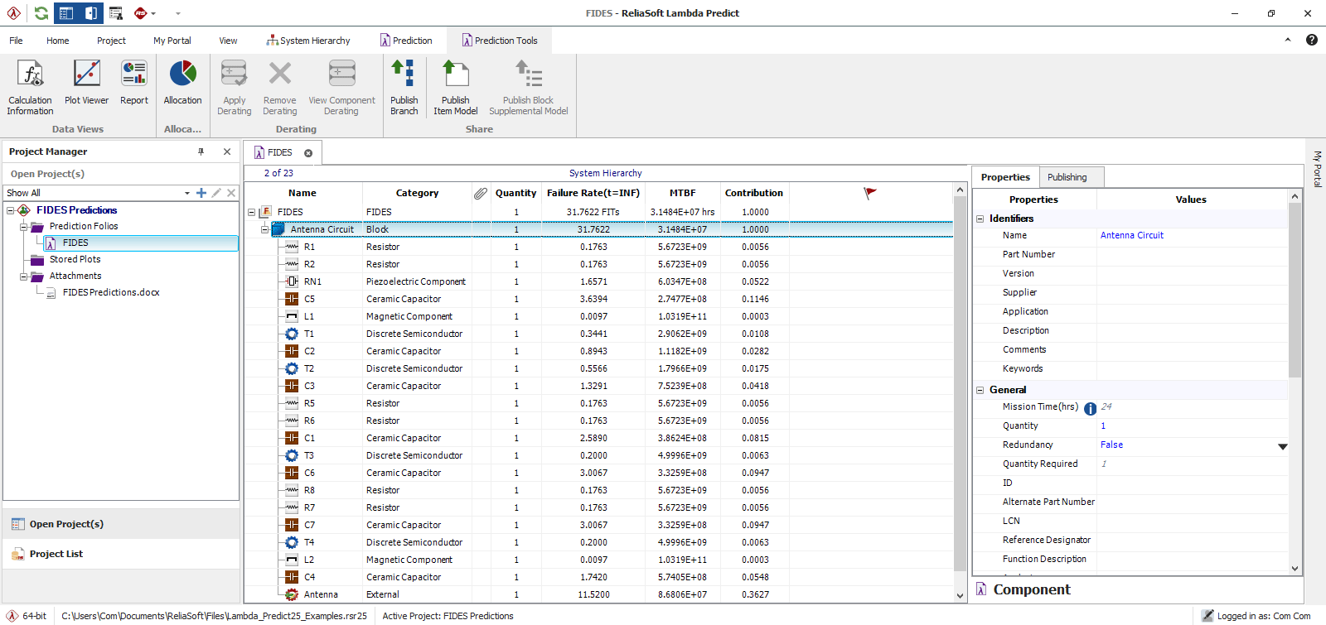Toggle the Project Manager panel icon in quick access
The image size is (1326, 625).
pyautogui.click(x=66, y=13)
